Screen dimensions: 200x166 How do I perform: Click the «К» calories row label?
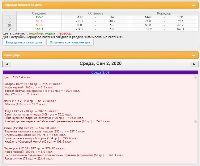pyautogui.click(x=10, y=17)
